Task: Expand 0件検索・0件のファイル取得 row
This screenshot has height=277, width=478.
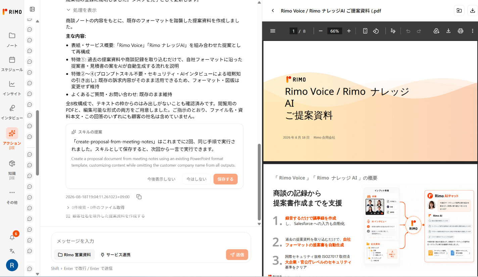Action: 95,208
